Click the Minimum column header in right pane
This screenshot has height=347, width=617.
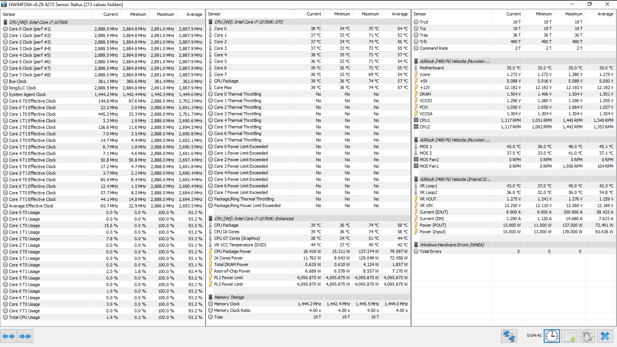point(539,14)
